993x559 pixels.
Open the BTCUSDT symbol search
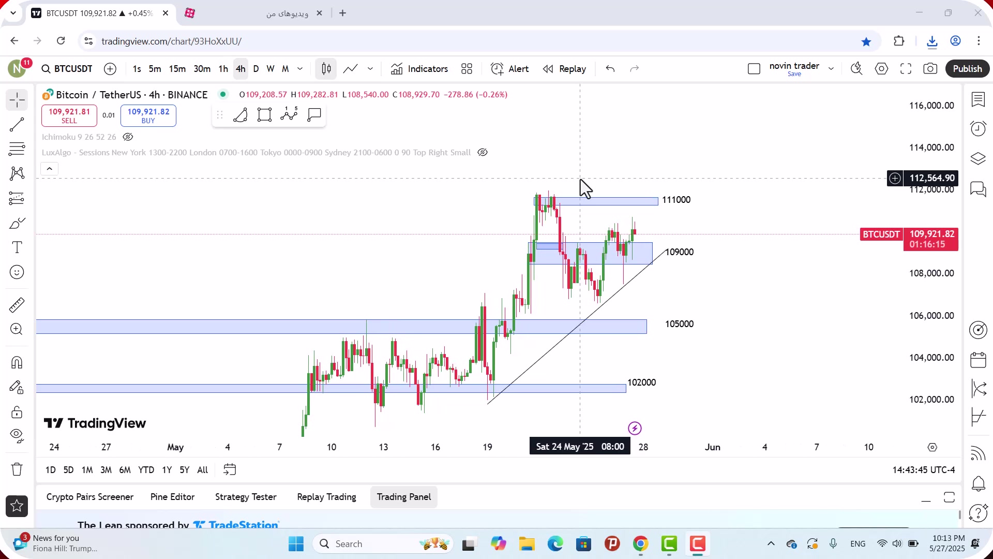pos(67,69)
